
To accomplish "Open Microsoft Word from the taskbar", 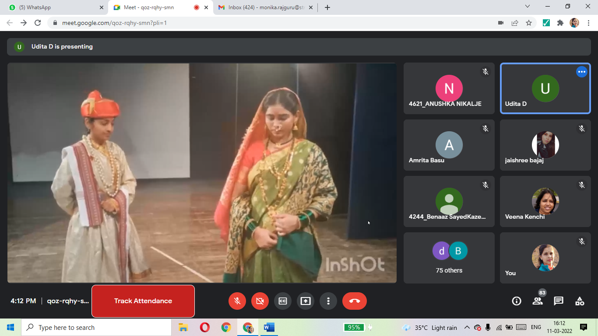I will point(269,327).
